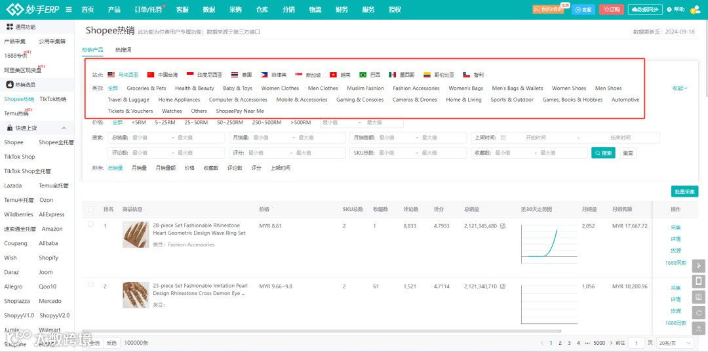Open 1688专供 in the sidebar
708x352 pixels.
click(x=15, y=56)
